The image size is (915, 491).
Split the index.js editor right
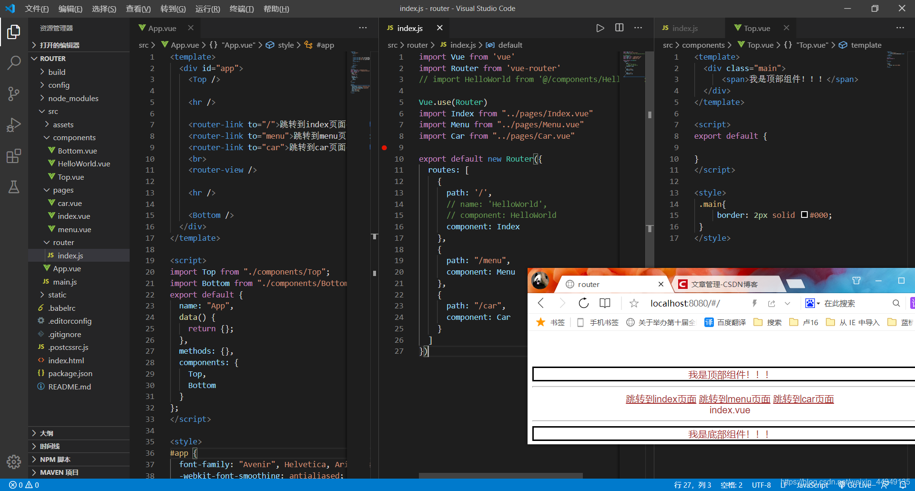[x=619, y=28]
